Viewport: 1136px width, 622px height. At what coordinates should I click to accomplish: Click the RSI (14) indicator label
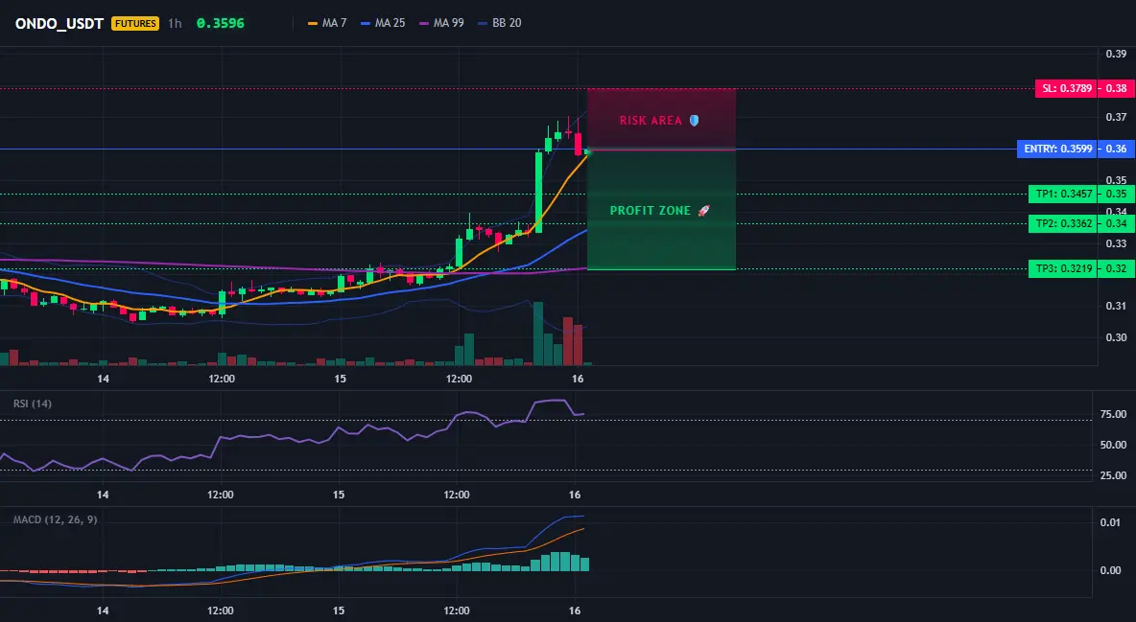(x=33, y=403)
